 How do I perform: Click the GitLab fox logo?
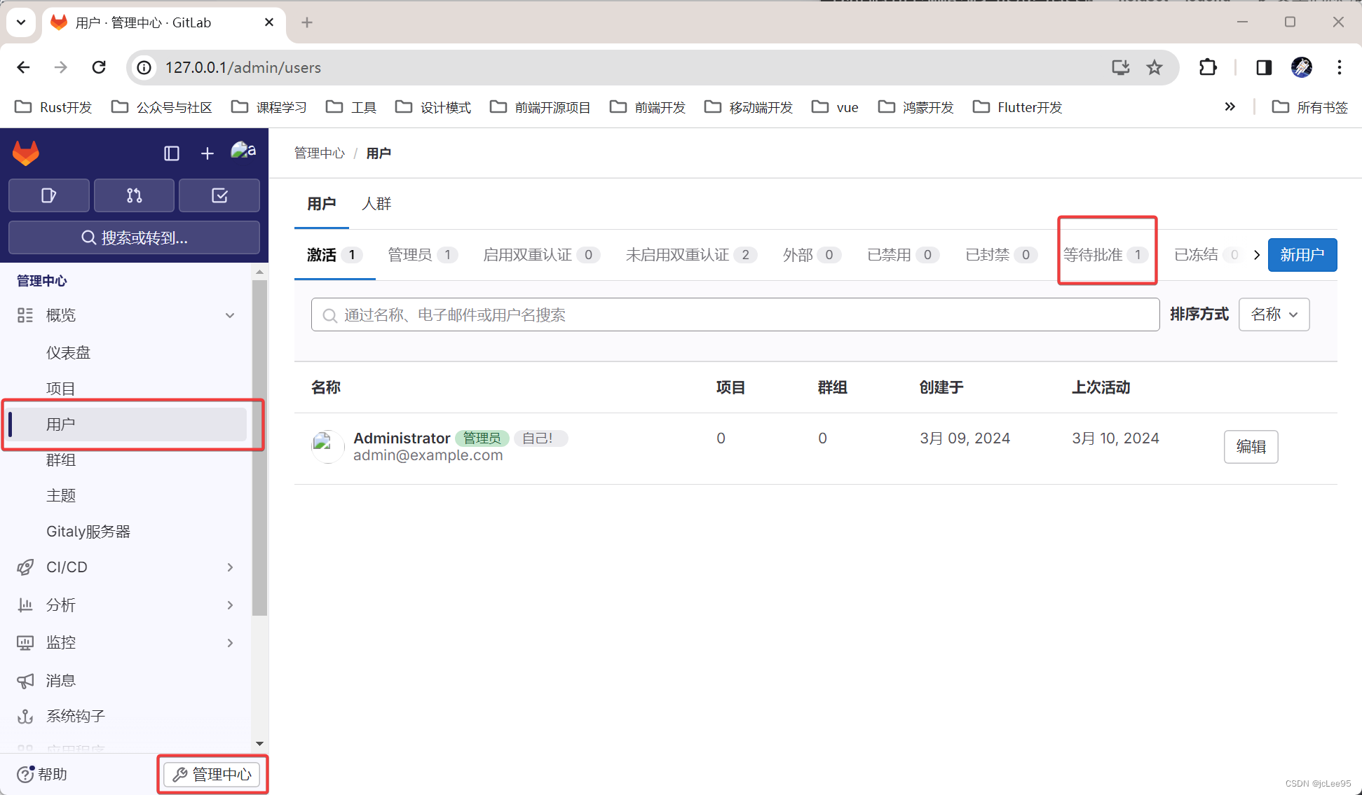click(x=26, y=153)
